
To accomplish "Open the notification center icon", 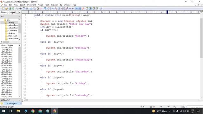I will pos(198,111).
